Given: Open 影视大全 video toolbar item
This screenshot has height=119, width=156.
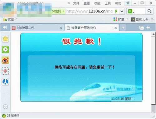Looking at the screenshot, I should click(139, 19).
